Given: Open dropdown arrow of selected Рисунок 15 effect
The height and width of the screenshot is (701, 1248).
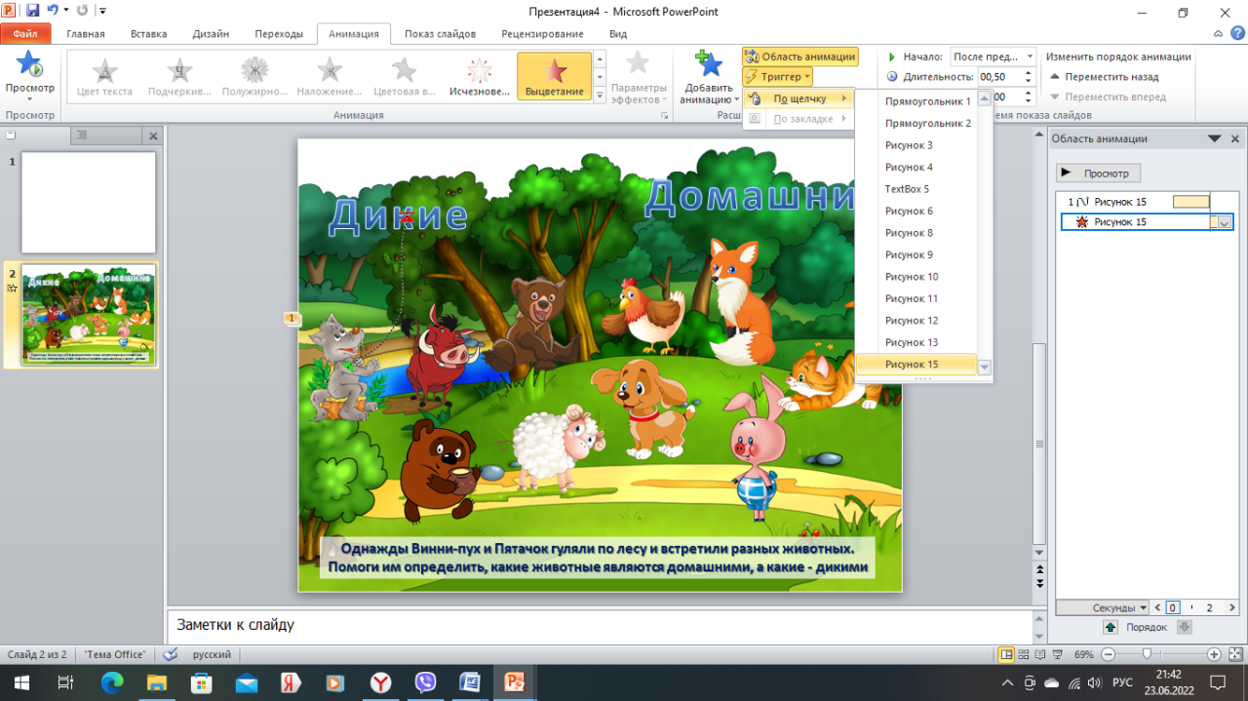Looking at the screenshot, I should (1226, 222).
